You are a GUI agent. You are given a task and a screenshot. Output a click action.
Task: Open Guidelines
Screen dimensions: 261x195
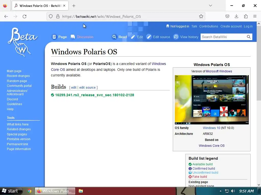[14, 104]
